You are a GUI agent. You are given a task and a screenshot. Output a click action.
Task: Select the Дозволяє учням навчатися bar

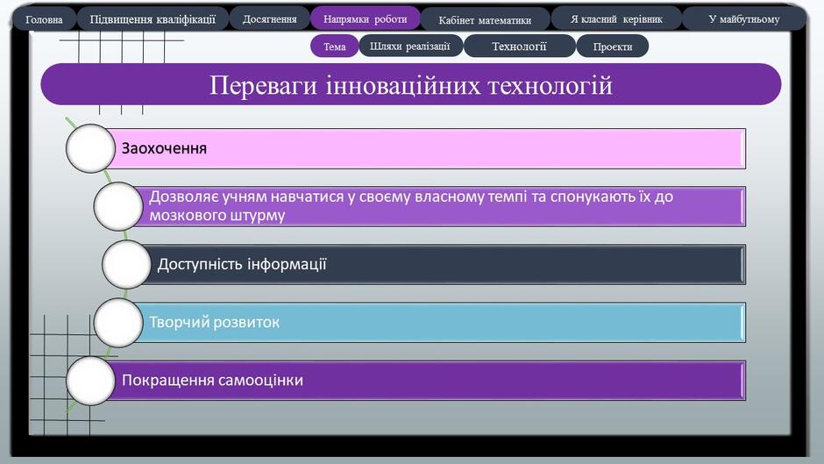tap(440, 206)
